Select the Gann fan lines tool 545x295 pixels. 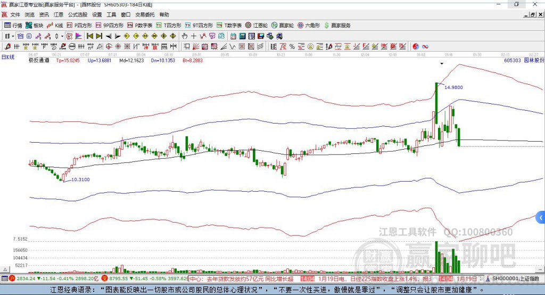[x=196, y=47]
